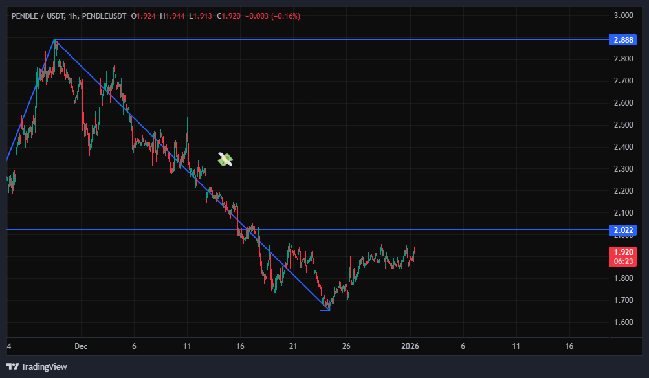Click the 1.600 price scale label
The image size is (649, 378).
623,322
